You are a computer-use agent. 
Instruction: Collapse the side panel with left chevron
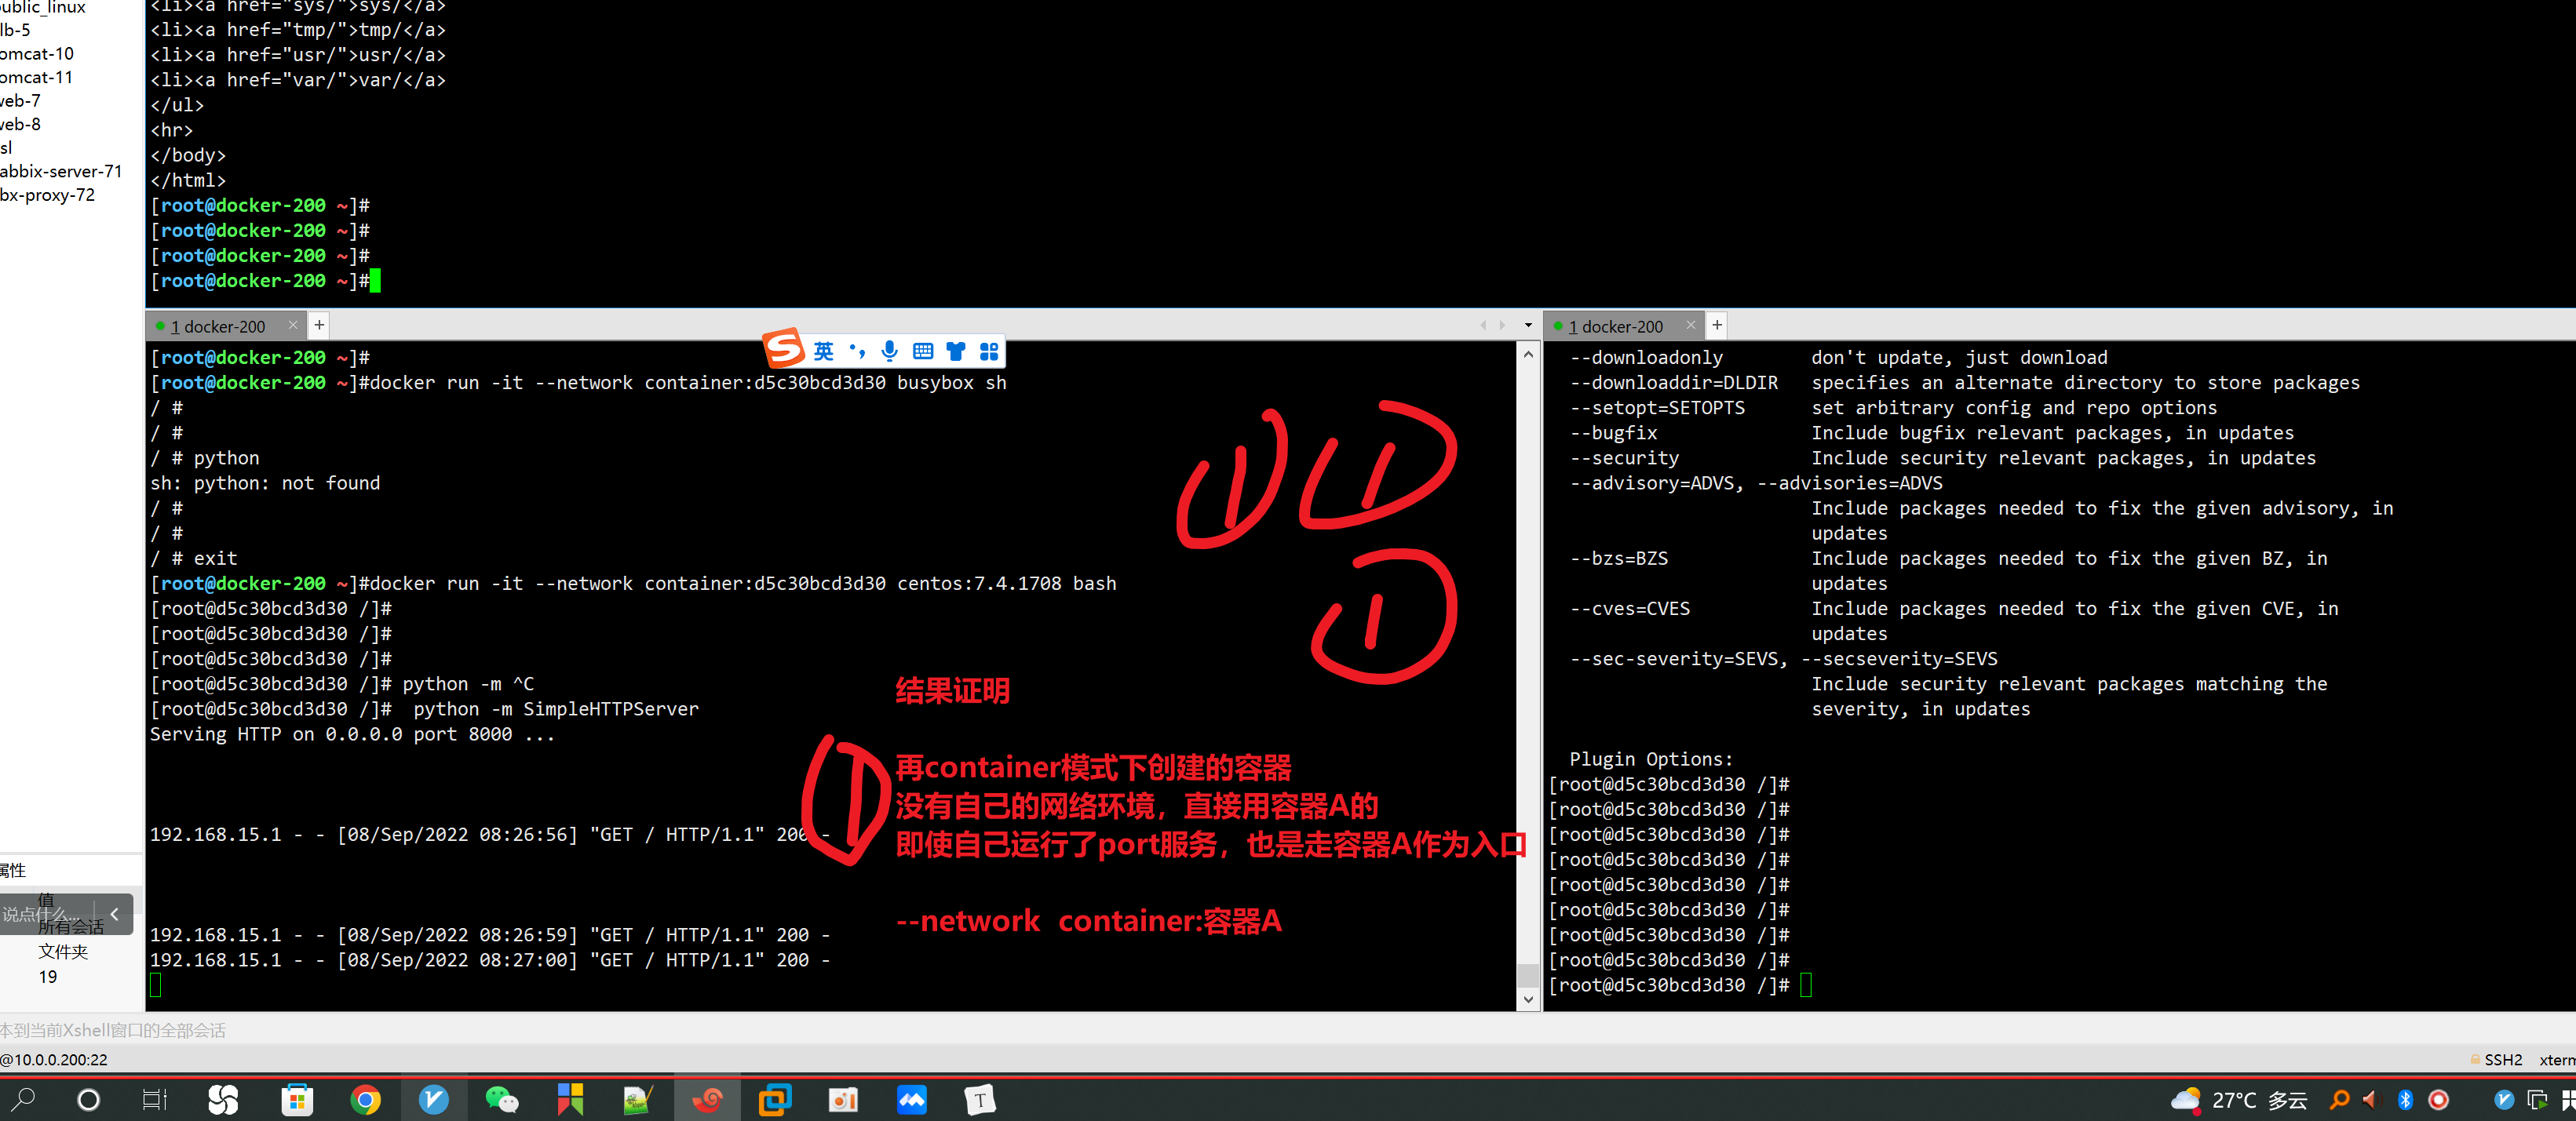[x=115, y=913]
